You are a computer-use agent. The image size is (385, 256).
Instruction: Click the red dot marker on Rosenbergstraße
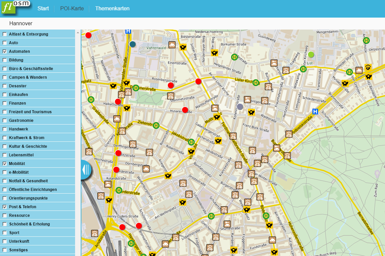(x=171, y=85)
